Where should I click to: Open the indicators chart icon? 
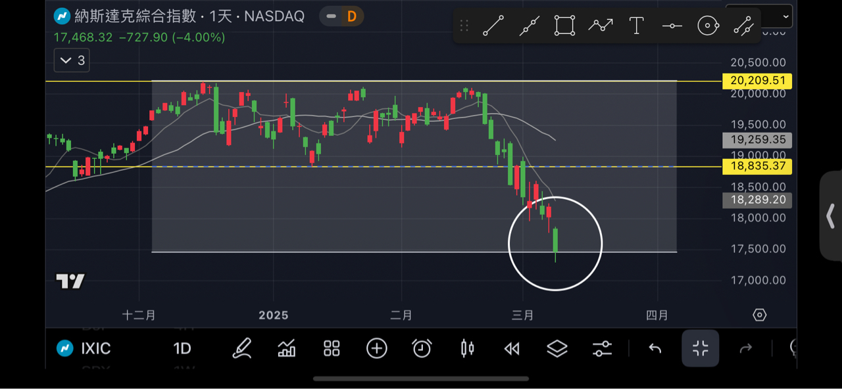287,348
